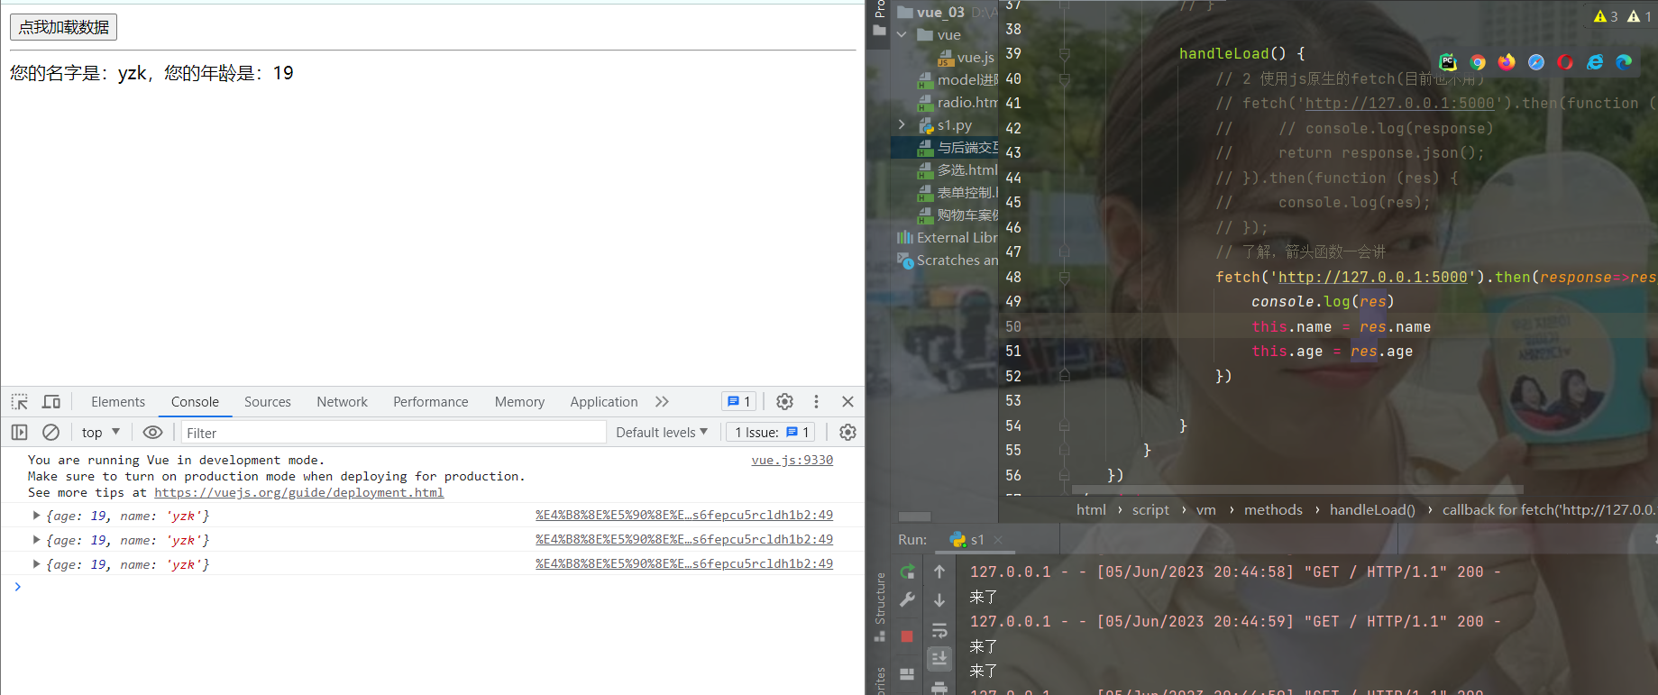Open page in Edge from editor popup
This screenshot has height=695, width=1658.
[1624, 62]
